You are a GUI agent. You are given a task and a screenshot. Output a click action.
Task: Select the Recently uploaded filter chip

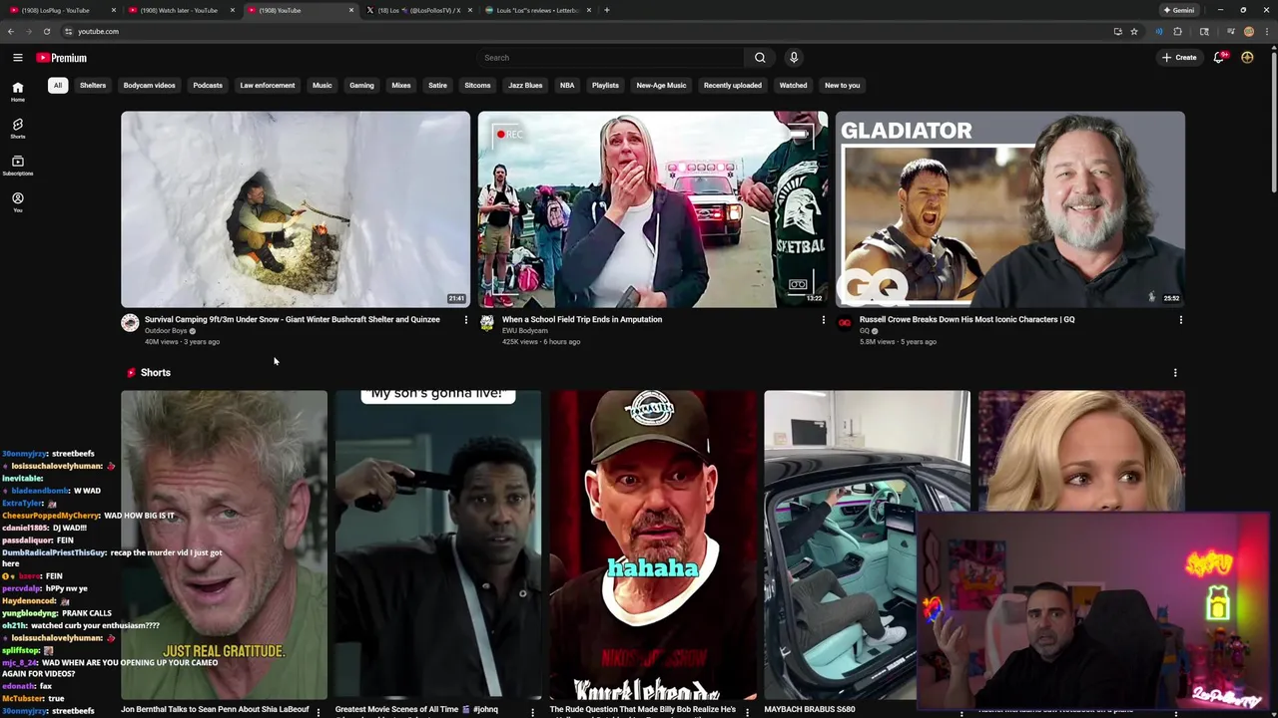coord(732,86)
